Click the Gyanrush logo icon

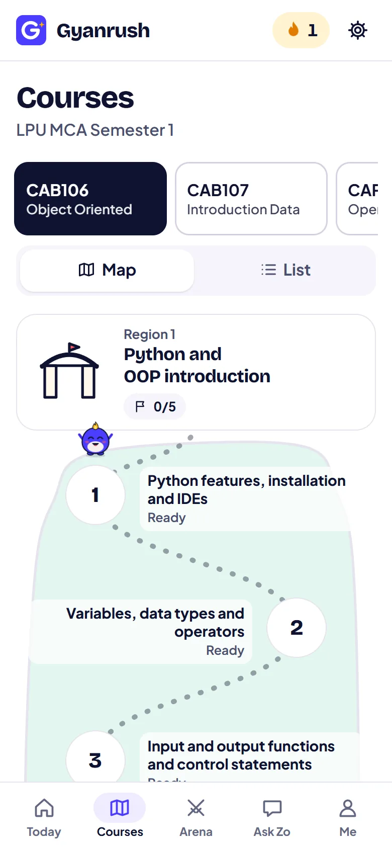(31, 30)
